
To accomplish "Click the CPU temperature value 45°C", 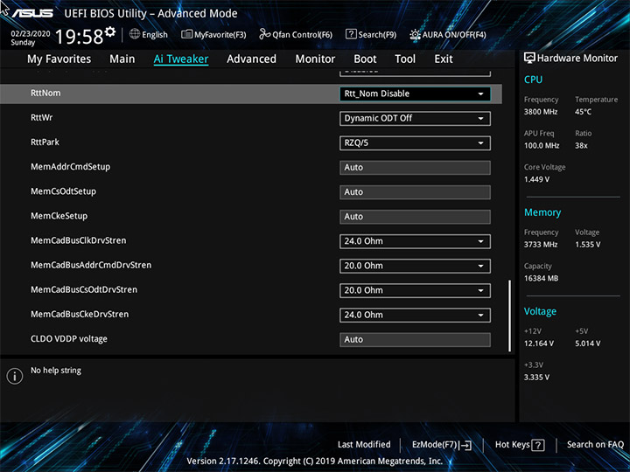I will click(583, 112).
